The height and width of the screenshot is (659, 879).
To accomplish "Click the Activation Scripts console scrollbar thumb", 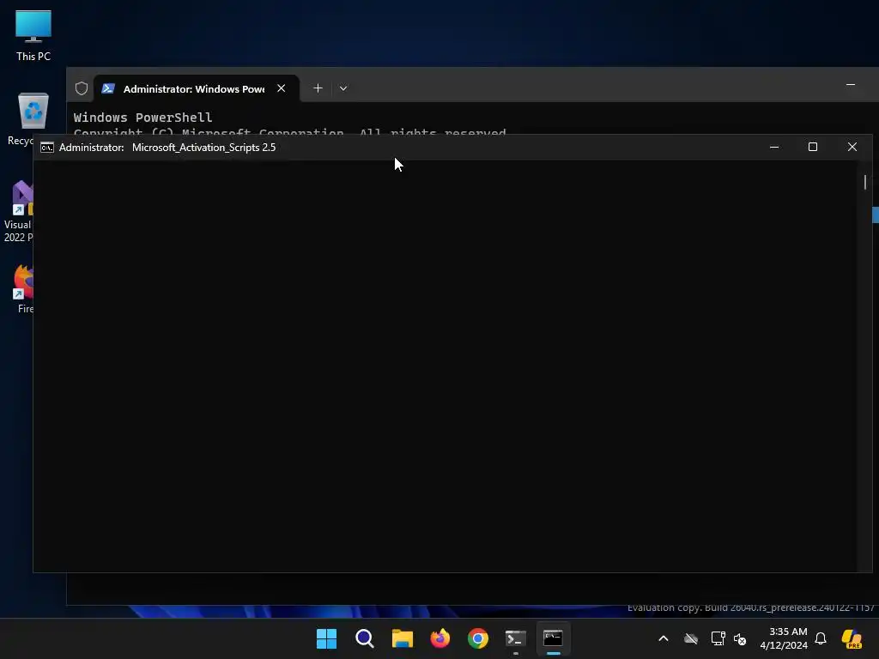I will (865, 182).
